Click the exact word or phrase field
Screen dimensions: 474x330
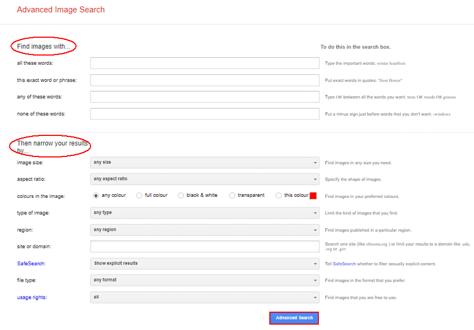[x=205, y=80]
